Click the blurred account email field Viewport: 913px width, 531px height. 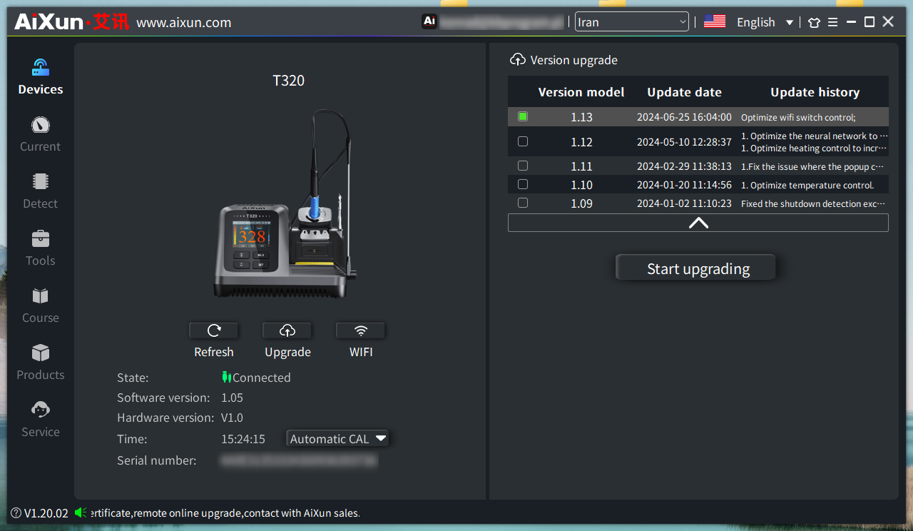point(502,22)
